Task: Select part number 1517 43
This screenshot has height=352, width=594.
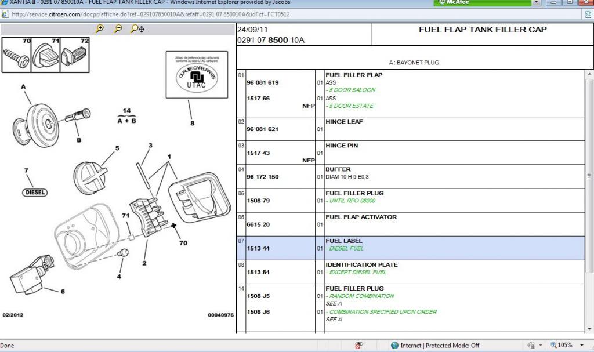Action: [258, 153]
